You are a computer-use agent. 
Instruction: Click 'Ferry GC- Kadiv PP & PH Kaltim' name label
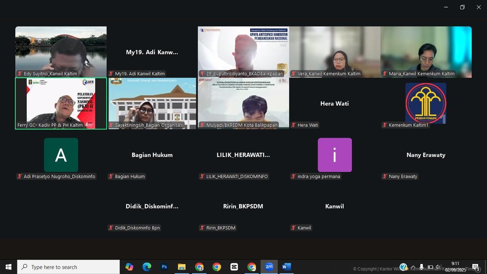click(x=50, y=125)
